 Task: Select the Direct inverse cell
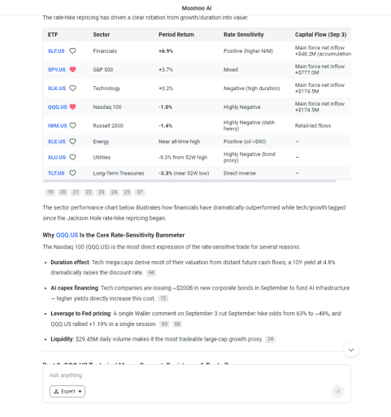240,173
